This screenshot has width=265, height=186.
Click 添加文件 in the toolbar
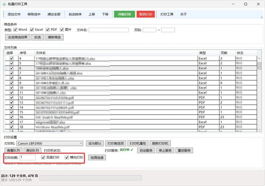14,14
